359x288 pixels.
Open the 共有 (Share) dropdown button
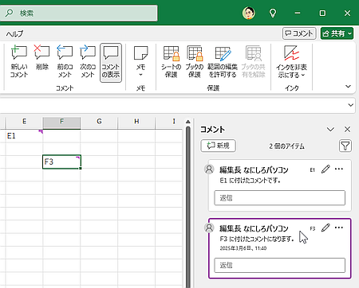click(x=337, y=33)
